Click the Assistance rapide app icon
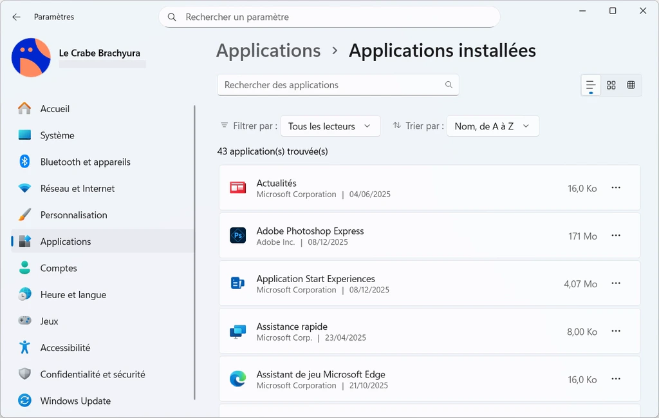This screenshot has width=659, height=418. point(237,332)
